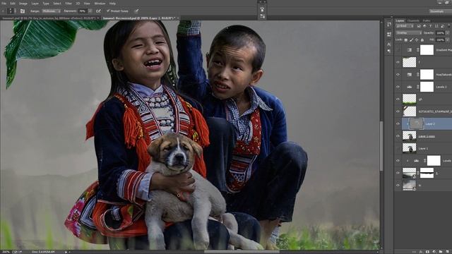Filter layers by smart objects
This screenshot has width=452, height=254.
(x=442, y=26)
